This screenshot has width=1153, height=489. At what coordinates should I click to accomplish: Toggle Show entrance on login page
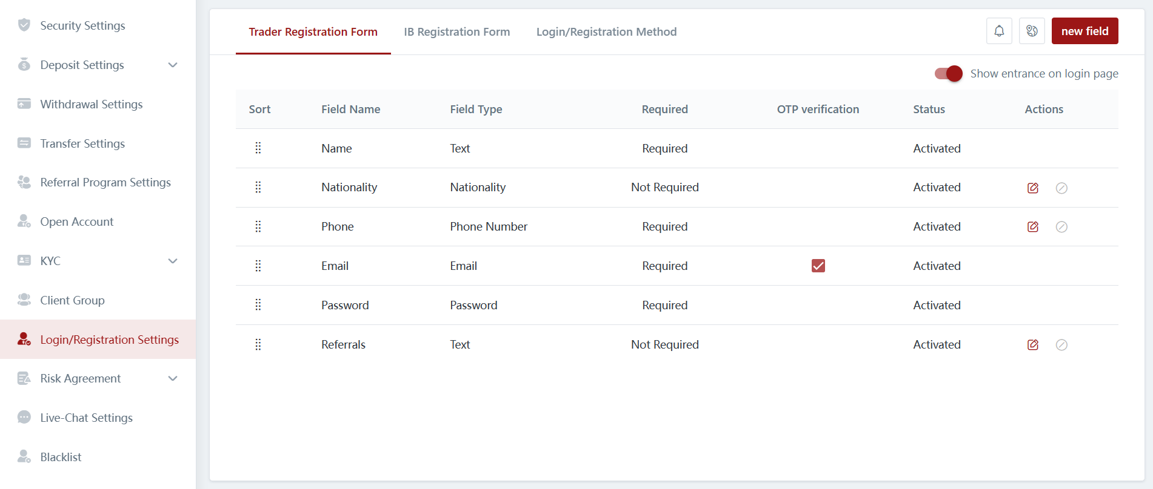click(x=948, y=74)
